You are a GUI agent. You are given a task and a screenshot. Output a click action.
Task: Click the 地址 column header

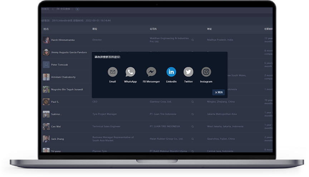coord(209,29)
